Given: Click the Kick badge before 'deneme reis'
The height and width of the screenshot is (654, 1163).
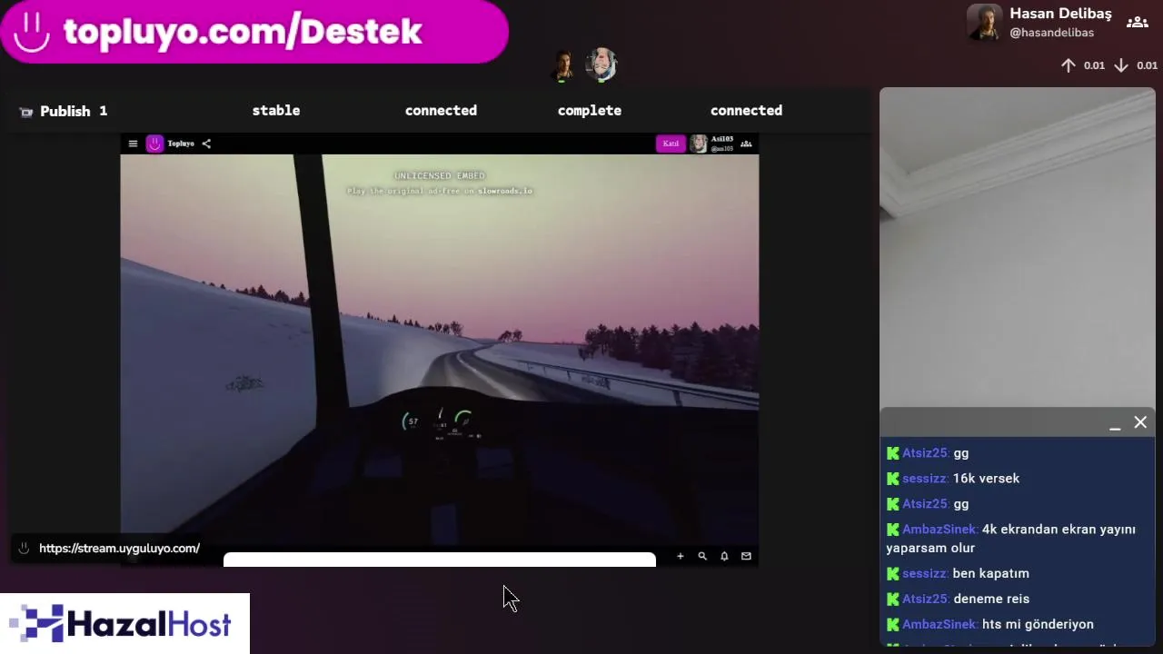Looking at the screenshot, I should [x=892, y=599].
